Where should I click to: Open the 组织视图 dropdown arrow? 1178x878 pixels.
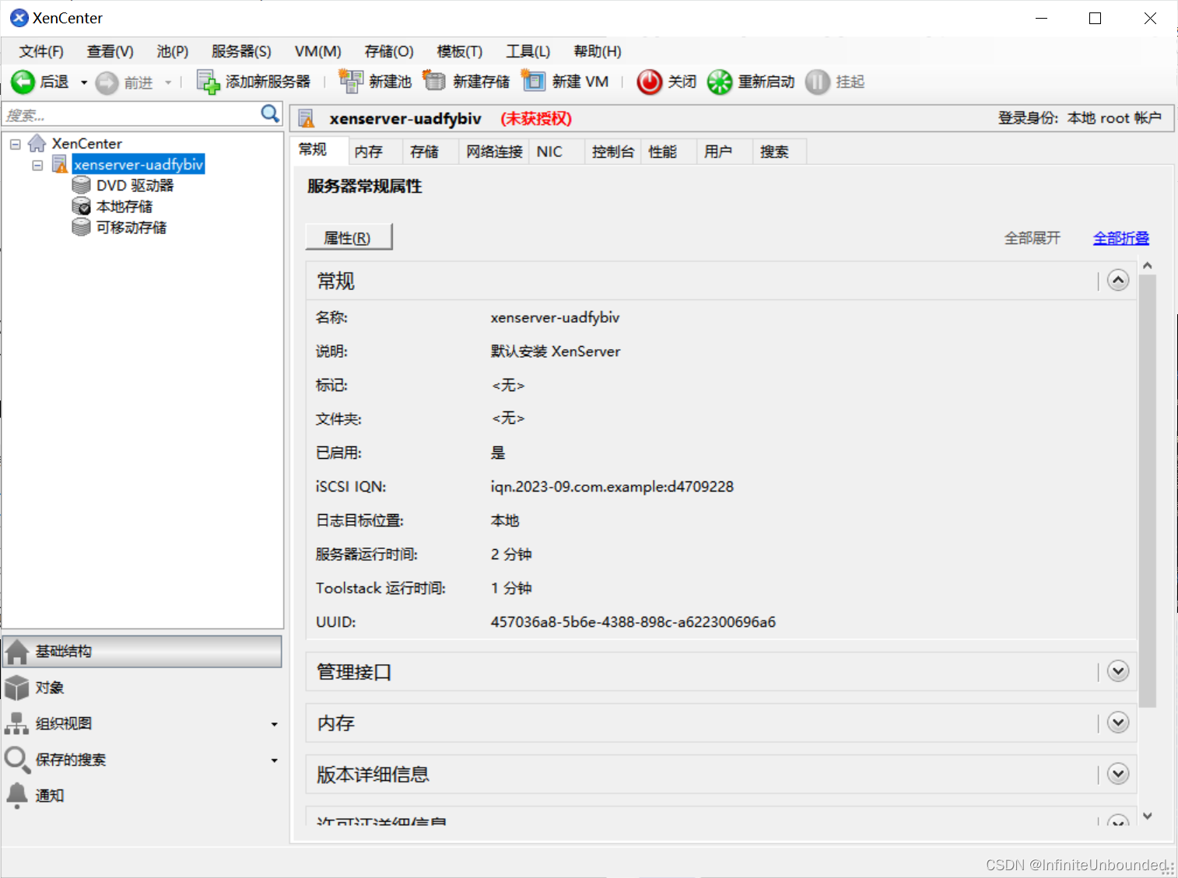(274, 724)
